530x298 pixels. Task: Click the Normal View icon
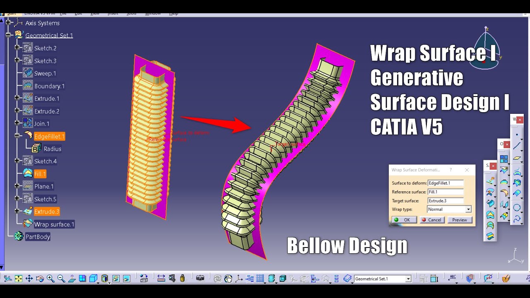click(72, 279)
